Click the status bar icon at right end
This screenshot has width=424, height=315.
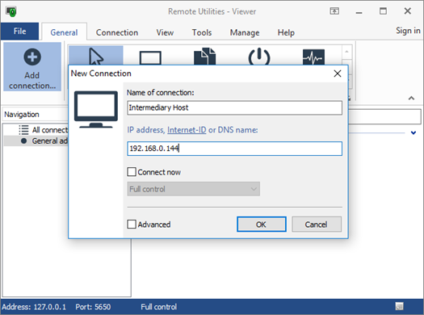point(400,306)
